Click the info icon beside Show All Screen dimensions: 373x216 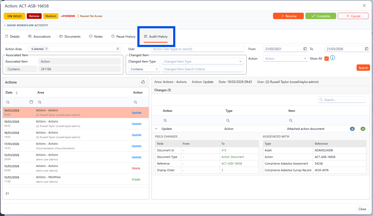coord(332,58)
